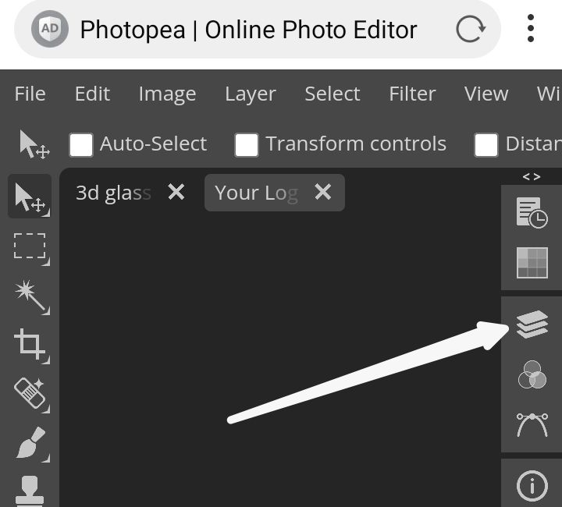This screenshot has width=562, height=507.
Task: Open the Filter menu
Action: coord(412,94)
